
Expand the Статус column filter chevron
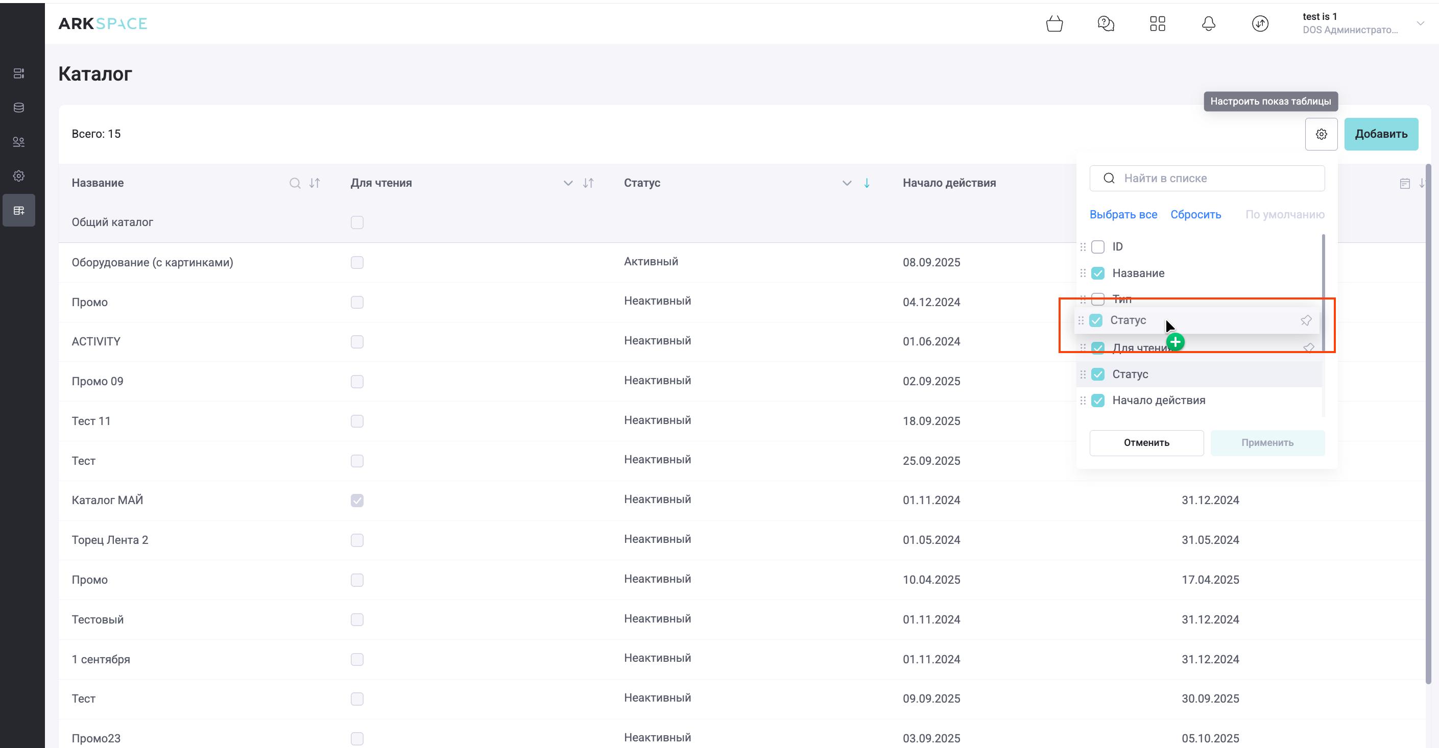[x=847, y=183]
